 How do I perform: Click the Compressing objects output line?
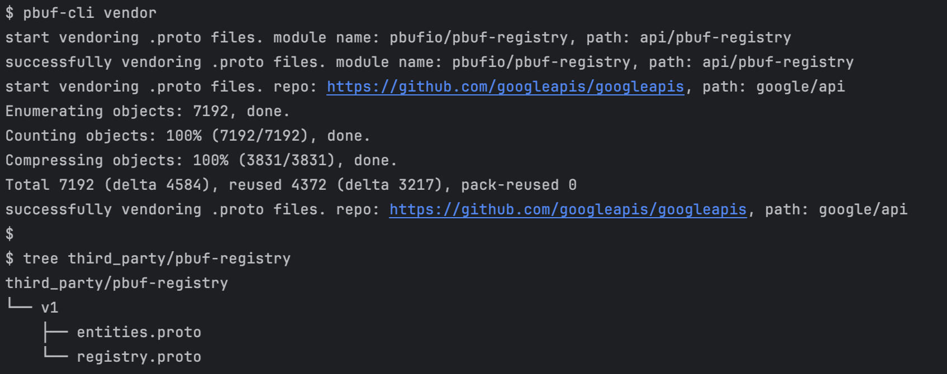[201, 160]
